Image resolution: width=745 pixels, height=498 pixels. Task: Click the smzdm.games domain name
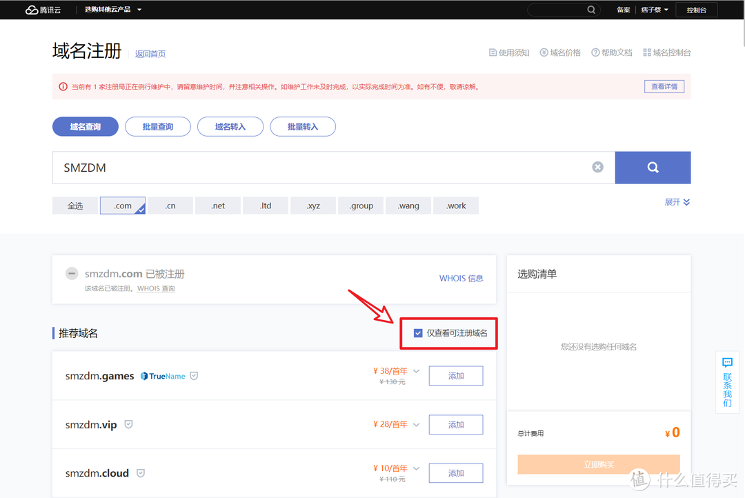(100, 376)
